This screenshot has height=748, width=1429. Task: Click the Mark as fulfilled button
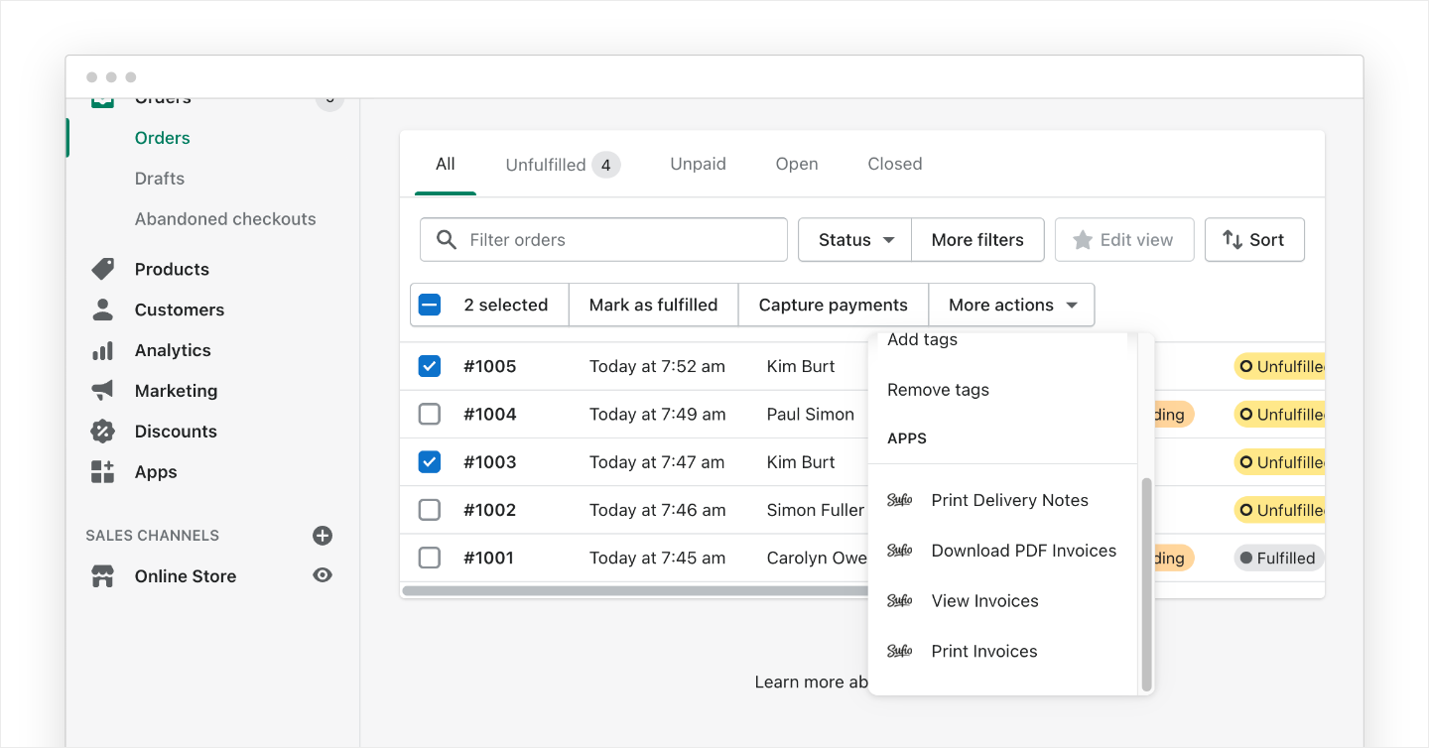653,305
